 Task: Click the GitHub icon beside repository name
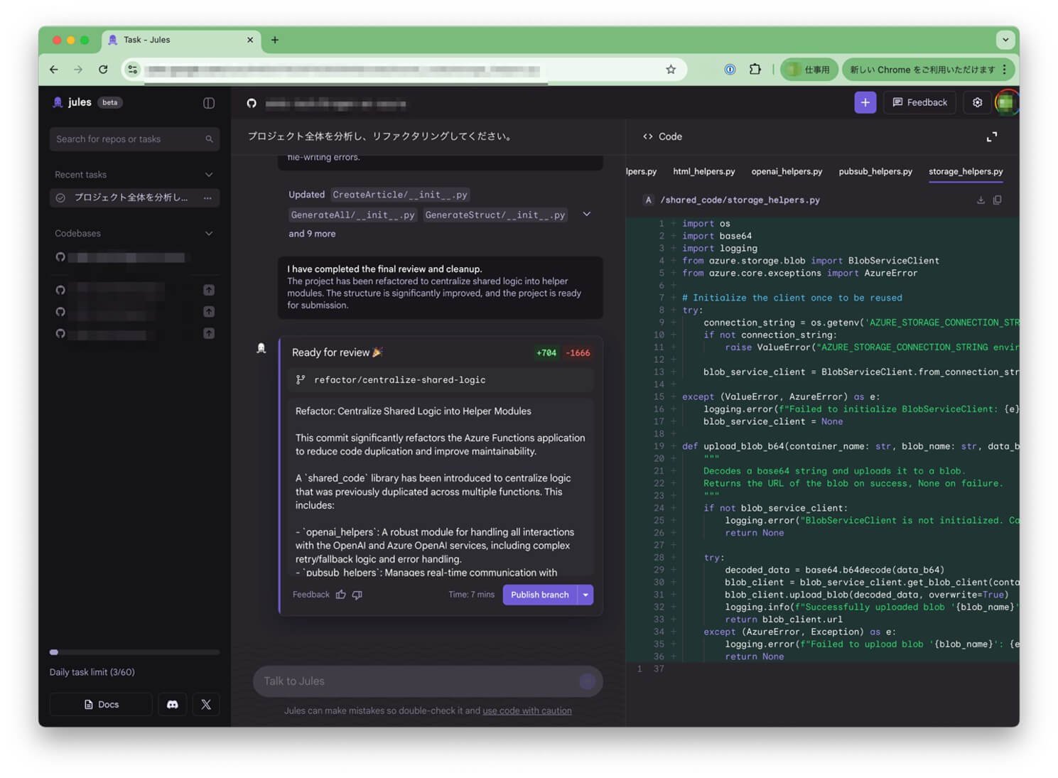click(252, 104)
